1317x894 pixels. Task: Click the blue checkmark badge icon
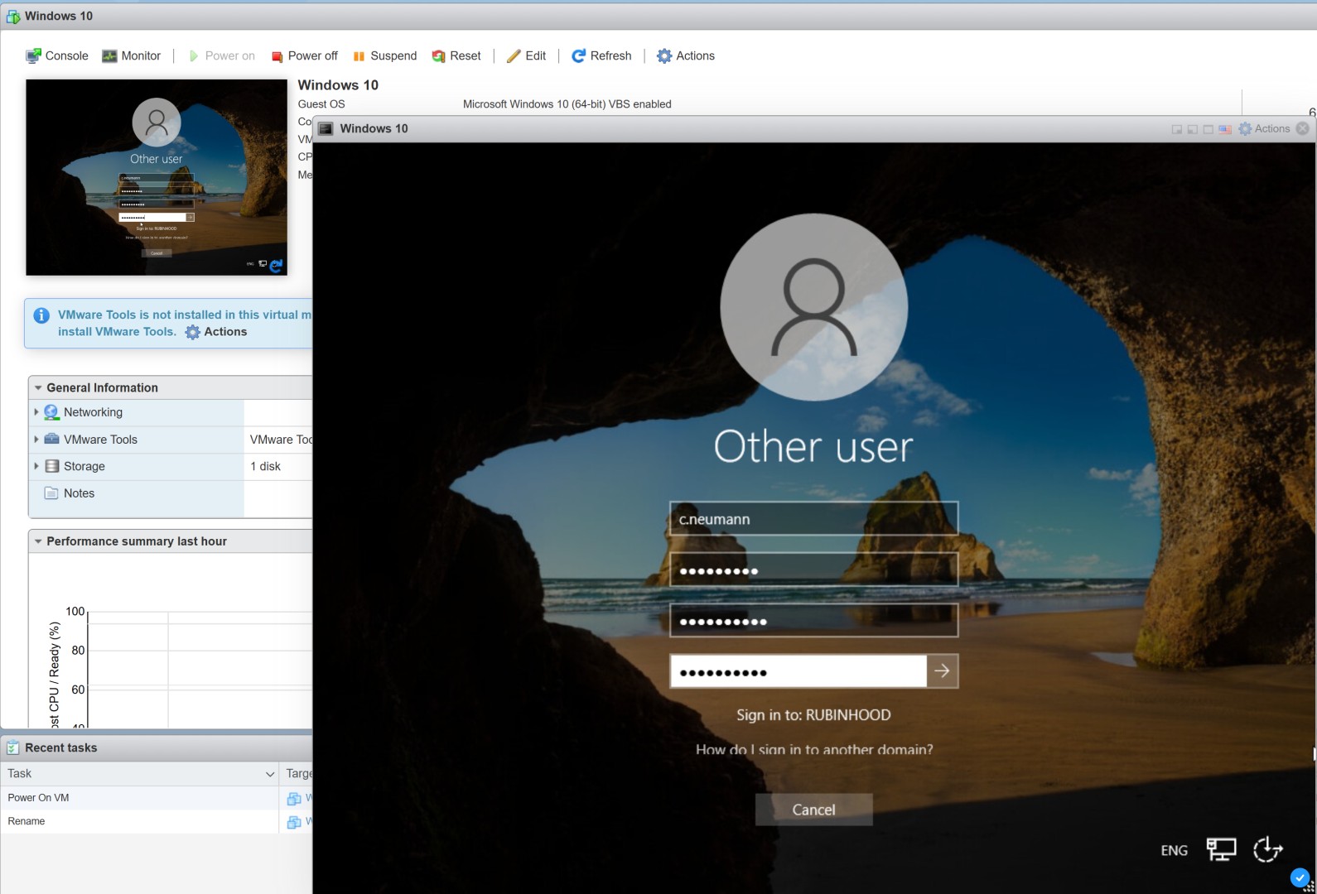pos(1300,877)
